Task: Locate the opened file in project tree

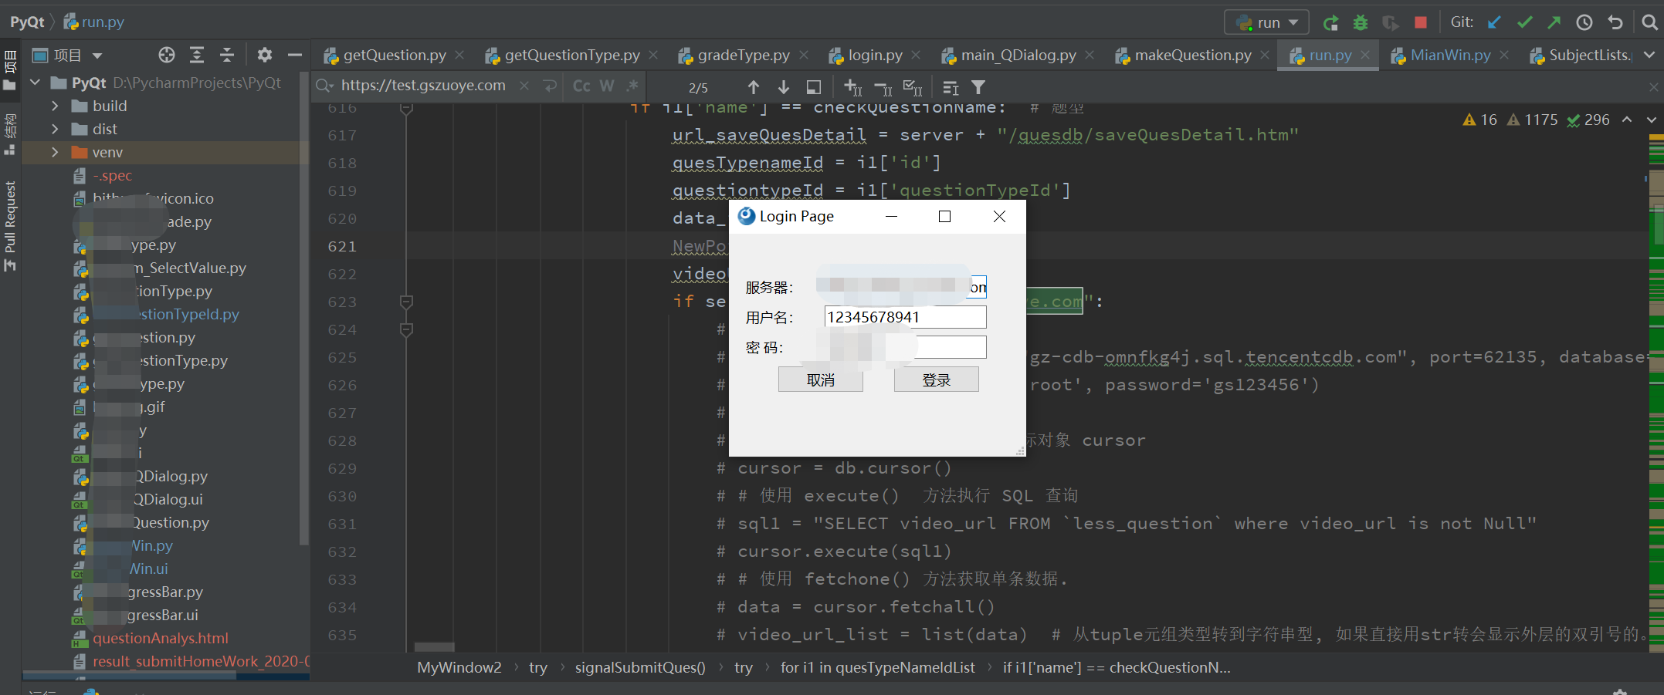Action: click(167, 55)
